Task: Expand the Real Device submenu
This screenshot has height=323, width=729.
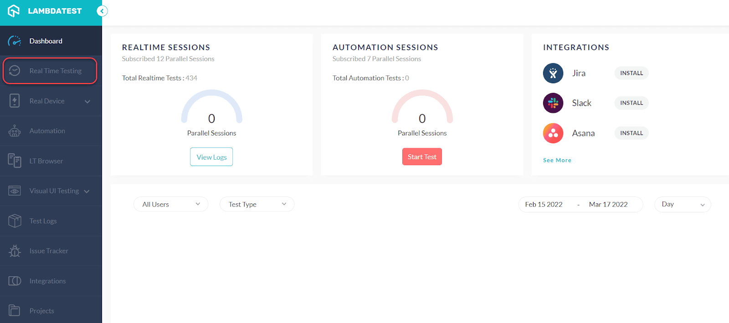Action: 87,101
